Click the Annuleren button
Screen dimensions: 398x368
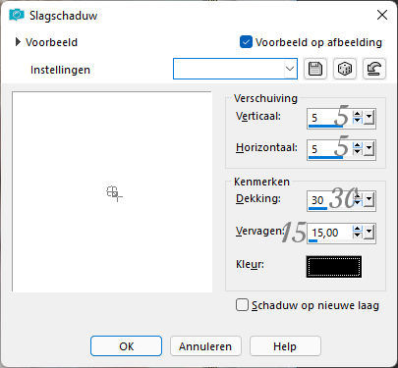[x=205, y=346]
